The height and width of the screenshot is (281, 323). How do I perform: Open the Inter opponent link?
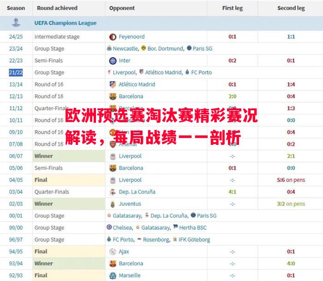point(125,60)
